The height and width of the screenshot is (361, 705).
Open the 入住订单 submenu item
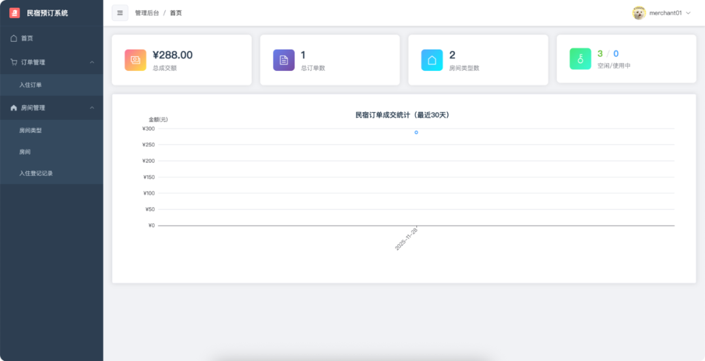[x=52, y=85]
